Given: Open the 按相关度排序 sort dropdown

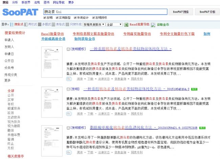Looking at the screenshot, I should (93, 25).
